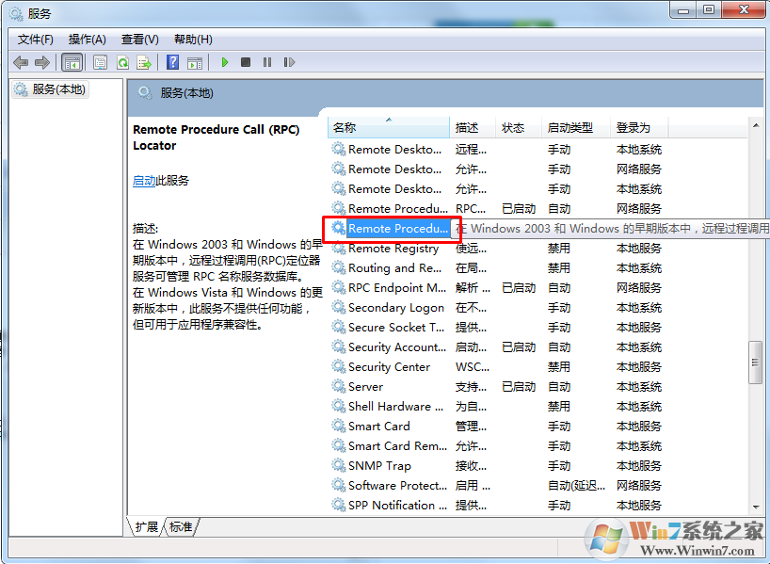Screen dimensions: 770x564
Task: Minimize the 服务 window
Action: pos(683,9)
